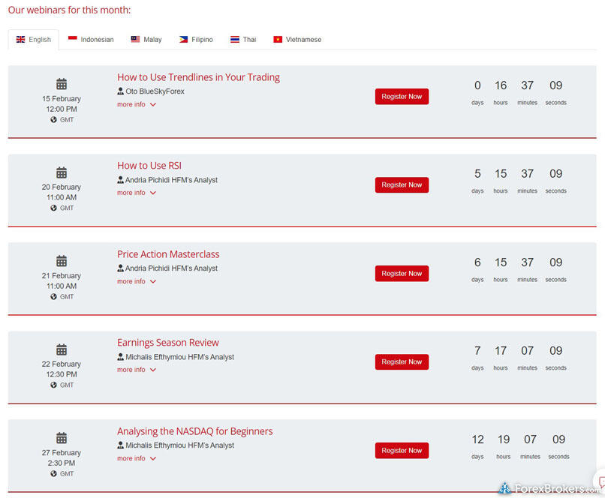The height and width of the screenshot is (498, 605).
Task: Click globe icon beside GMT for 27 February
Action: click(53, 473)
